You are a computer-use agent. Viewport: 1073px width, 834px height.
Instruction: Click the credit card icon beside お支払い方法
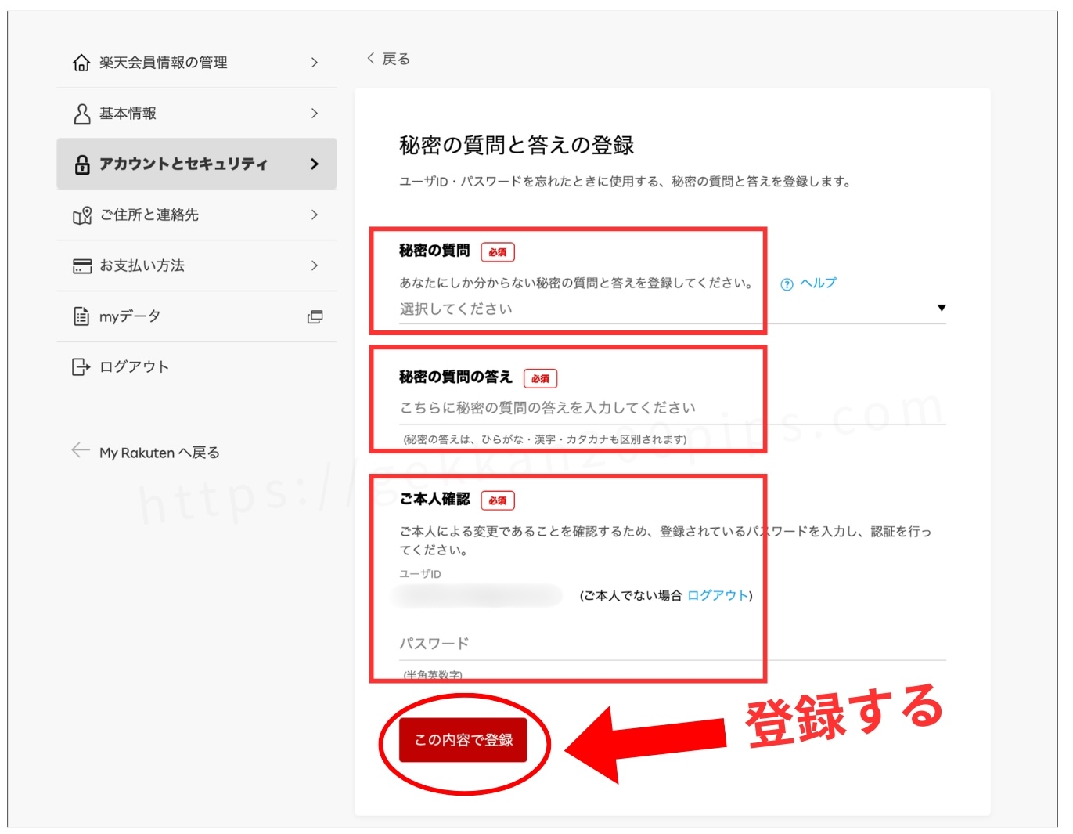point(81,266)
